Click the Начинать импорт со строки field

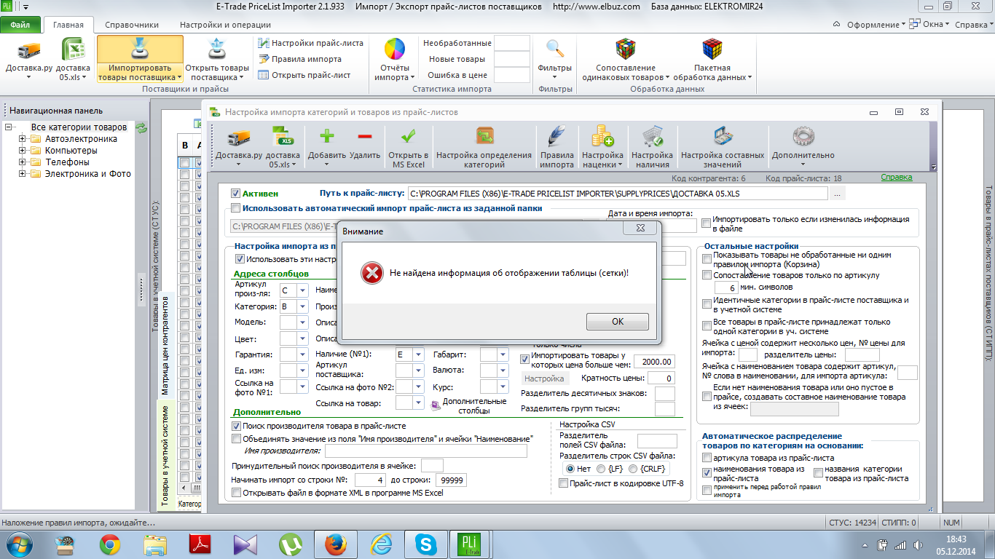tap(370, 480)
